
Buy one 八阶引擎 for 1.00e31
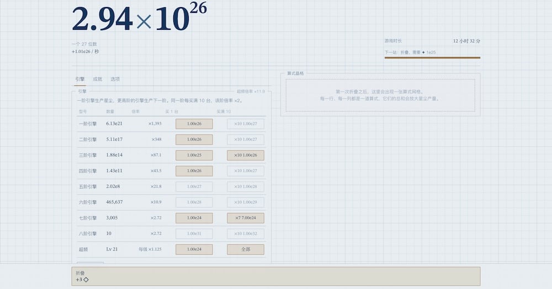tap(194, 234)
